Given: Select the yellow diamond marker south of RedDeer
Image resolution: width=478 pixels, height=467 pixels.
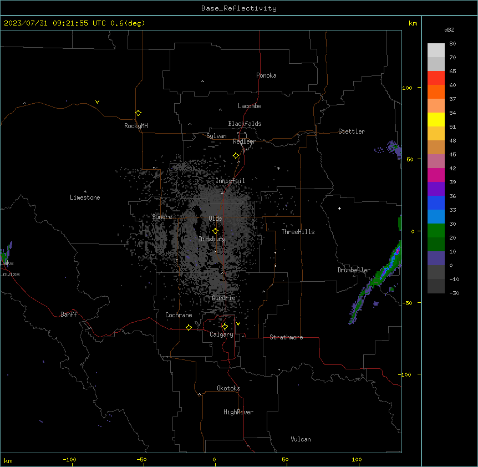Looking at the screenshot, I should [x=236, y=156].
